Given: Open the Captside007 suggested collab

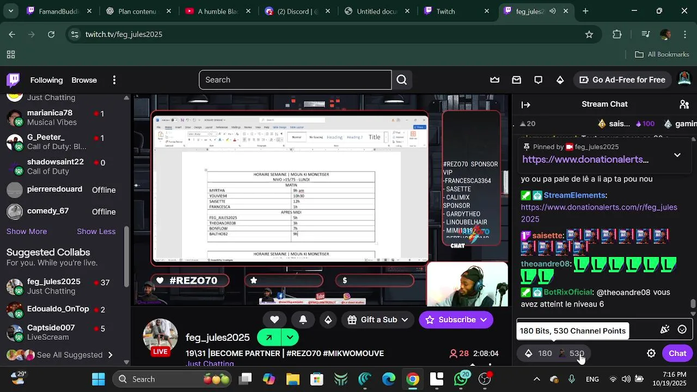Looking at the screenshot, I should tap(63, 332).
